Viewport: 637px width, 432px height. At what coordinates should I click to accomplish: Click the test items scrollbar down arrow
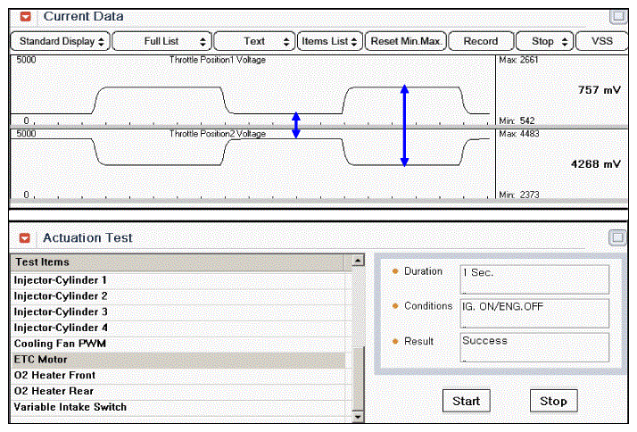(x=358, y=417)
